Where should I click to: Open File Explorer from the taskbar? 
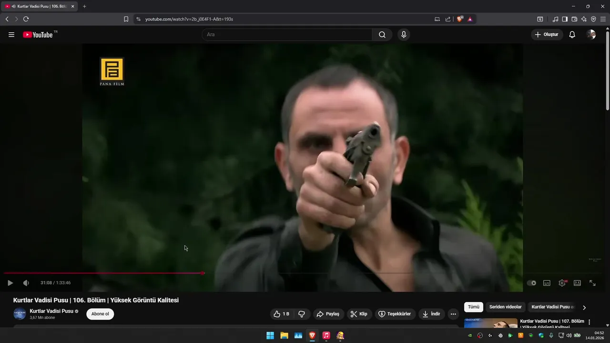point(284,335)
